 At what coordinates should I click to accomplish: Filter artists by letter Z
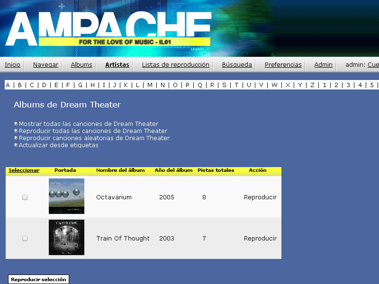point(312,85)
